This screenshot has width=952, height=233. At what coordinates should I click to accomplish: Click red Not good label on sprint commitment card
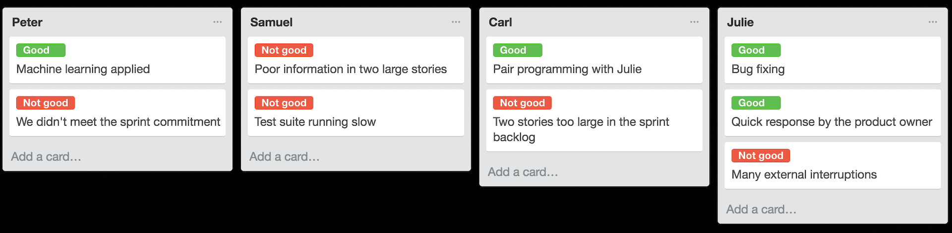(x=46, y=103)
